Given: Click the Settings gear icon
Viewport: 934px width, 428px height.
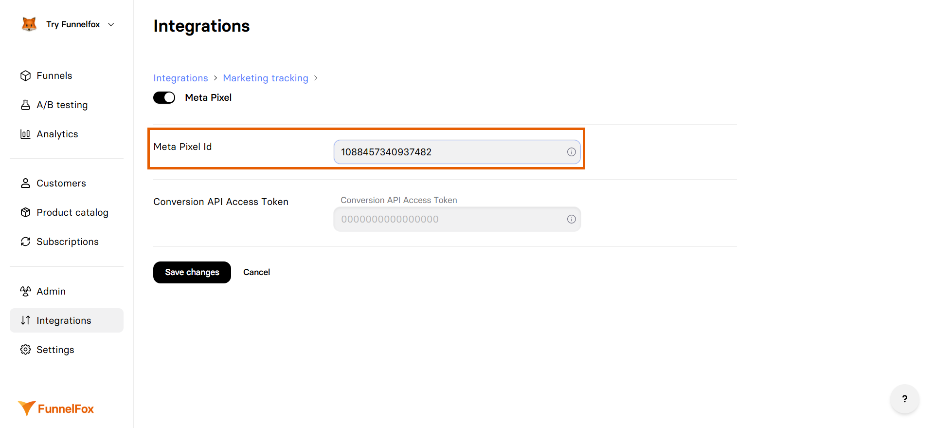Looking at the screenshot, I should click(x=25, y=350).
